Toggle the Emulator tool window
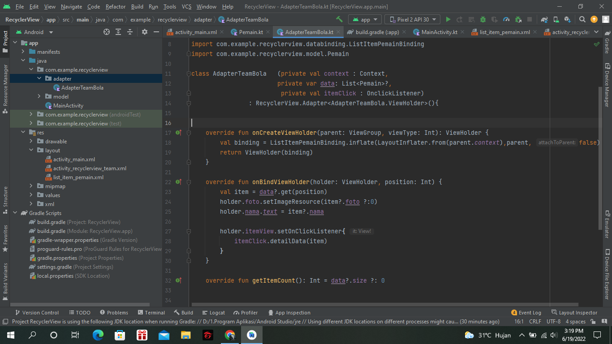 pyautogui.click(x=607, y=224)
